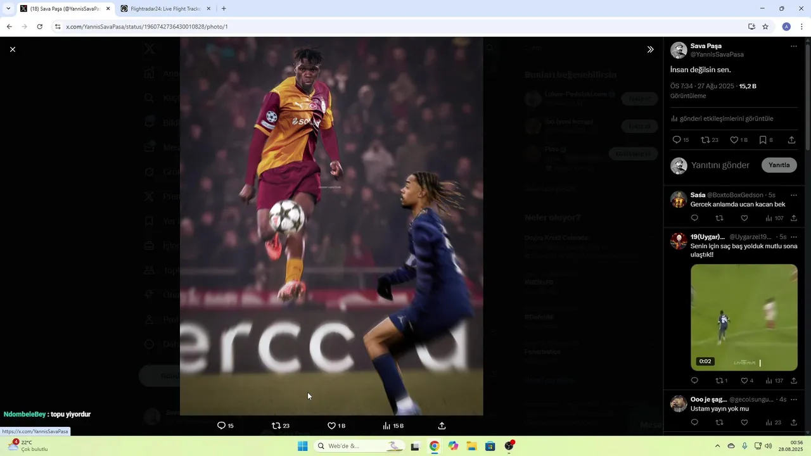View site information icon in address bar
811x456 pixels.
(58, 27)
